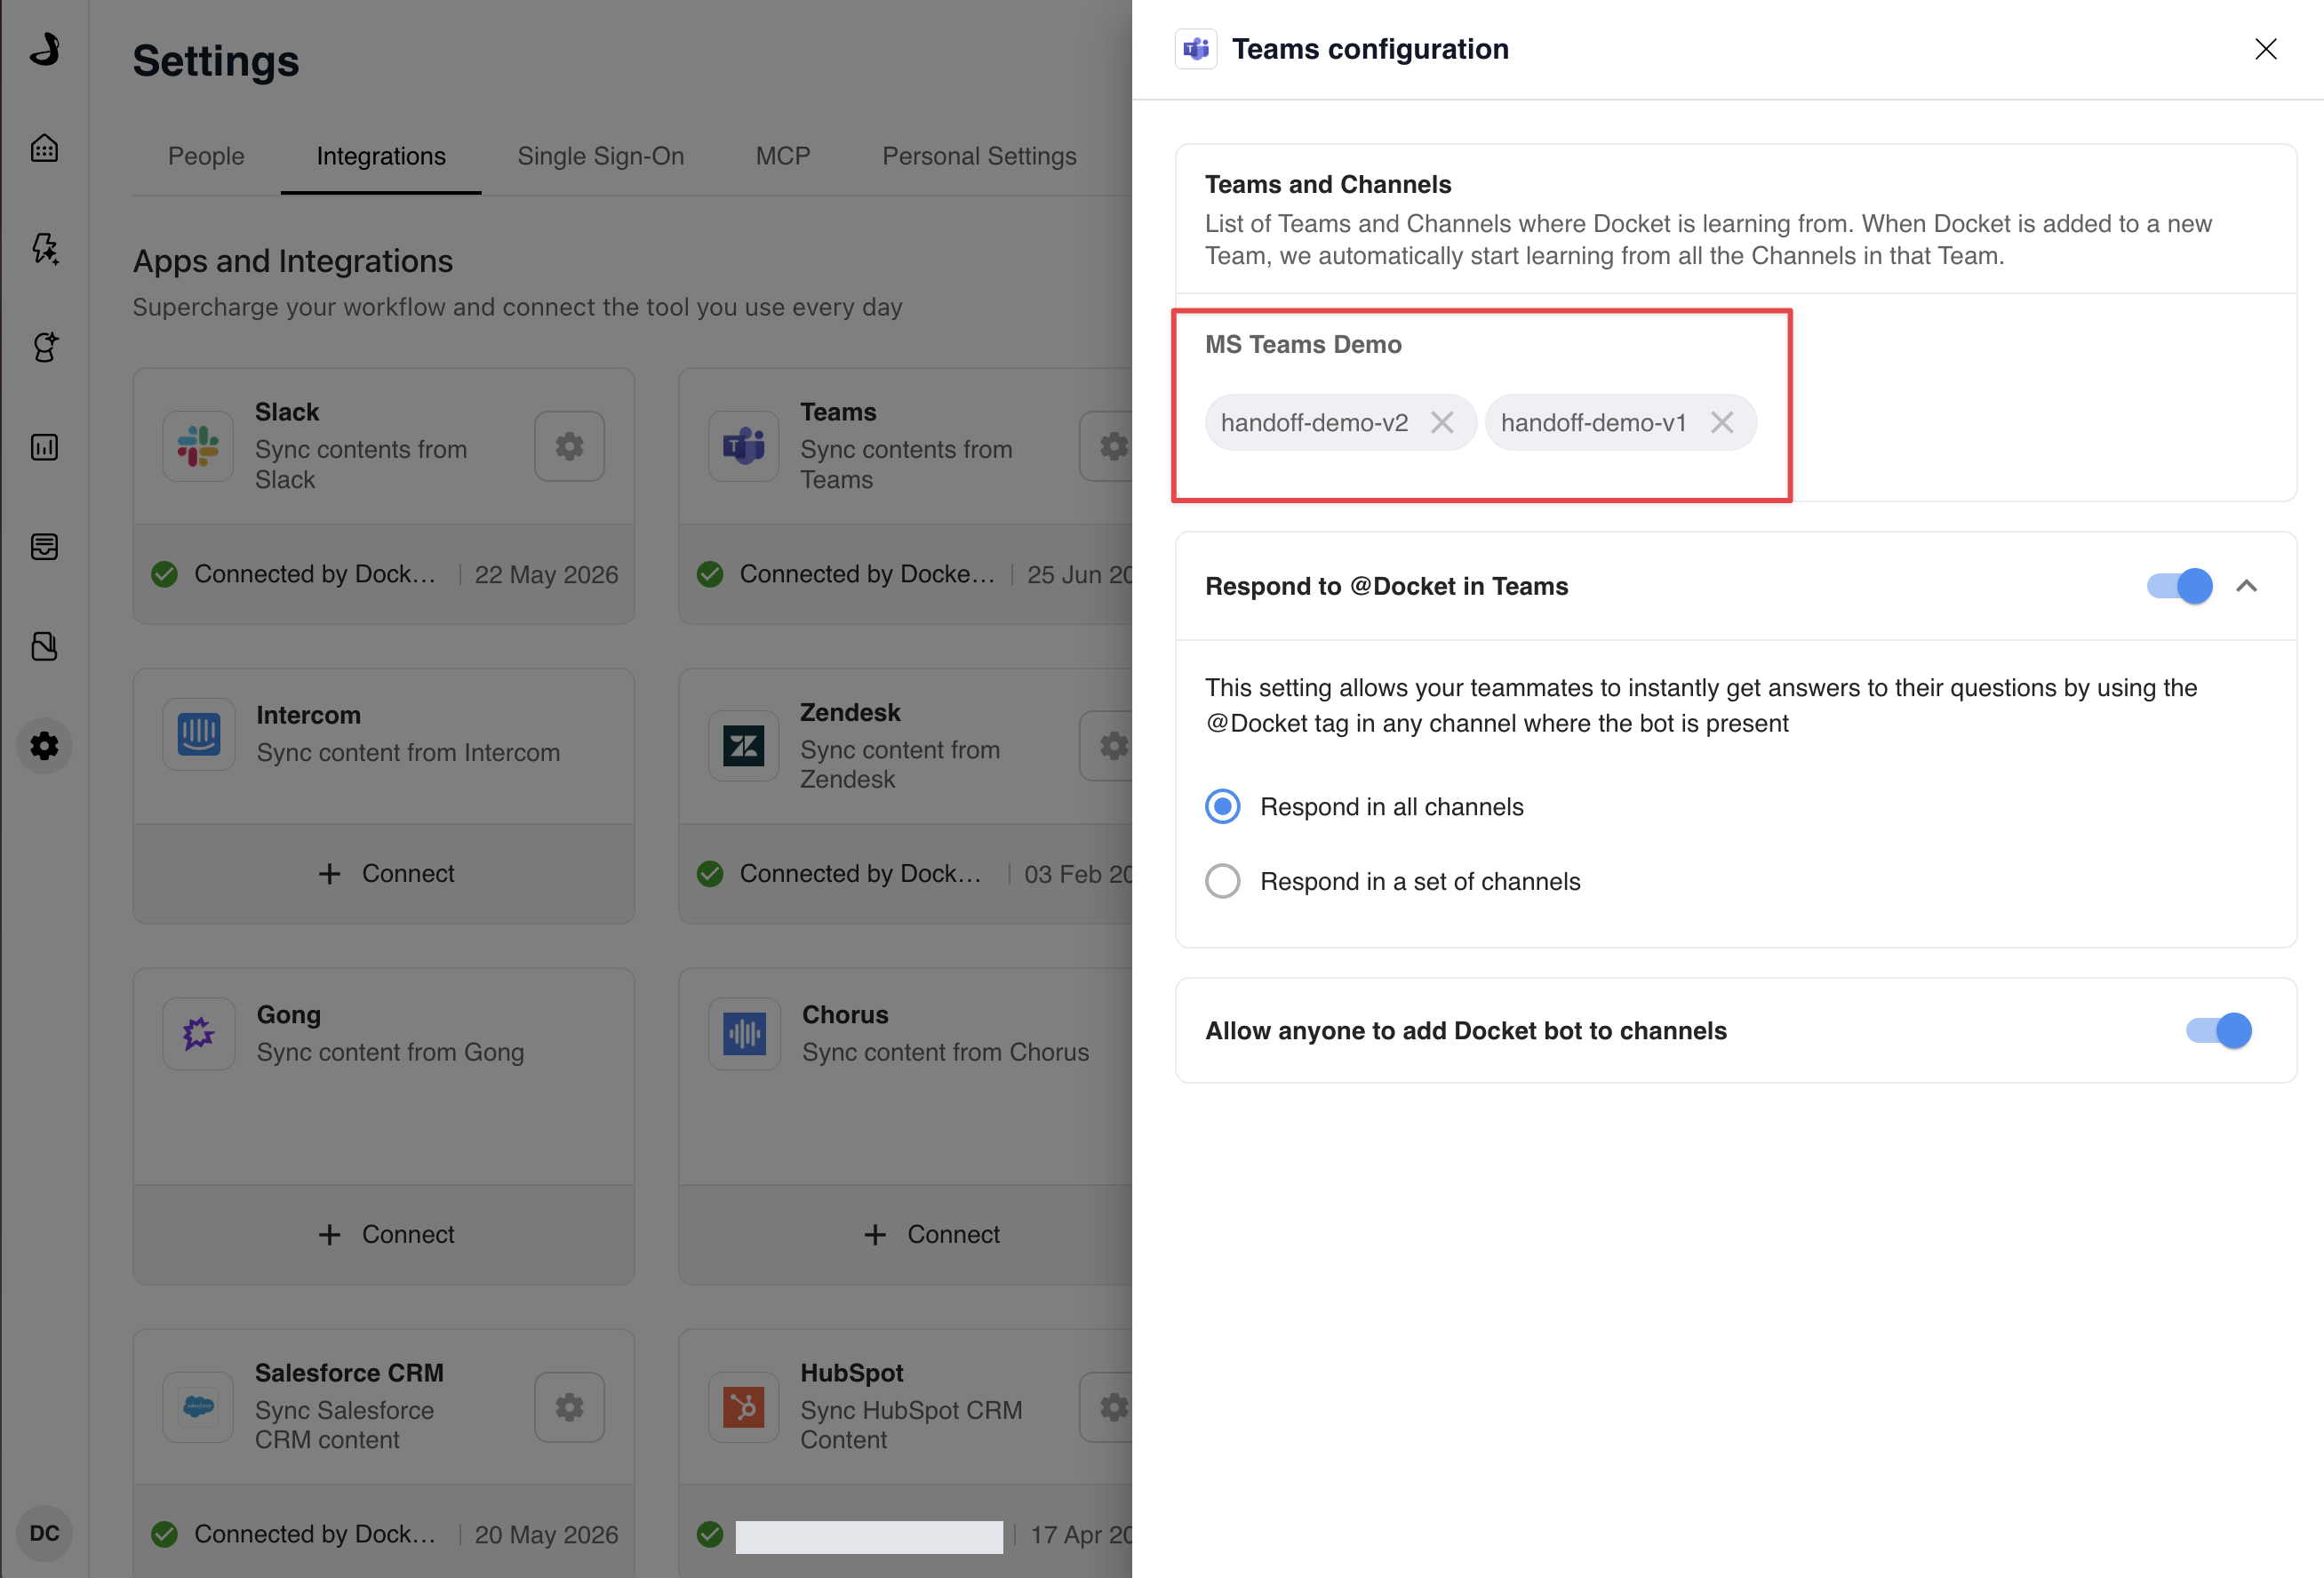This screenshot has width=2324, height=1578.
Task: Open the settings gear in left sidebar
Action: 44,746
